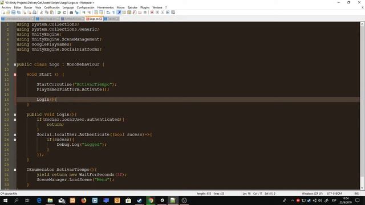The image size is (365, 205).
Task: Select the Logo.cs tab
Action: click(x=94, y=19)
